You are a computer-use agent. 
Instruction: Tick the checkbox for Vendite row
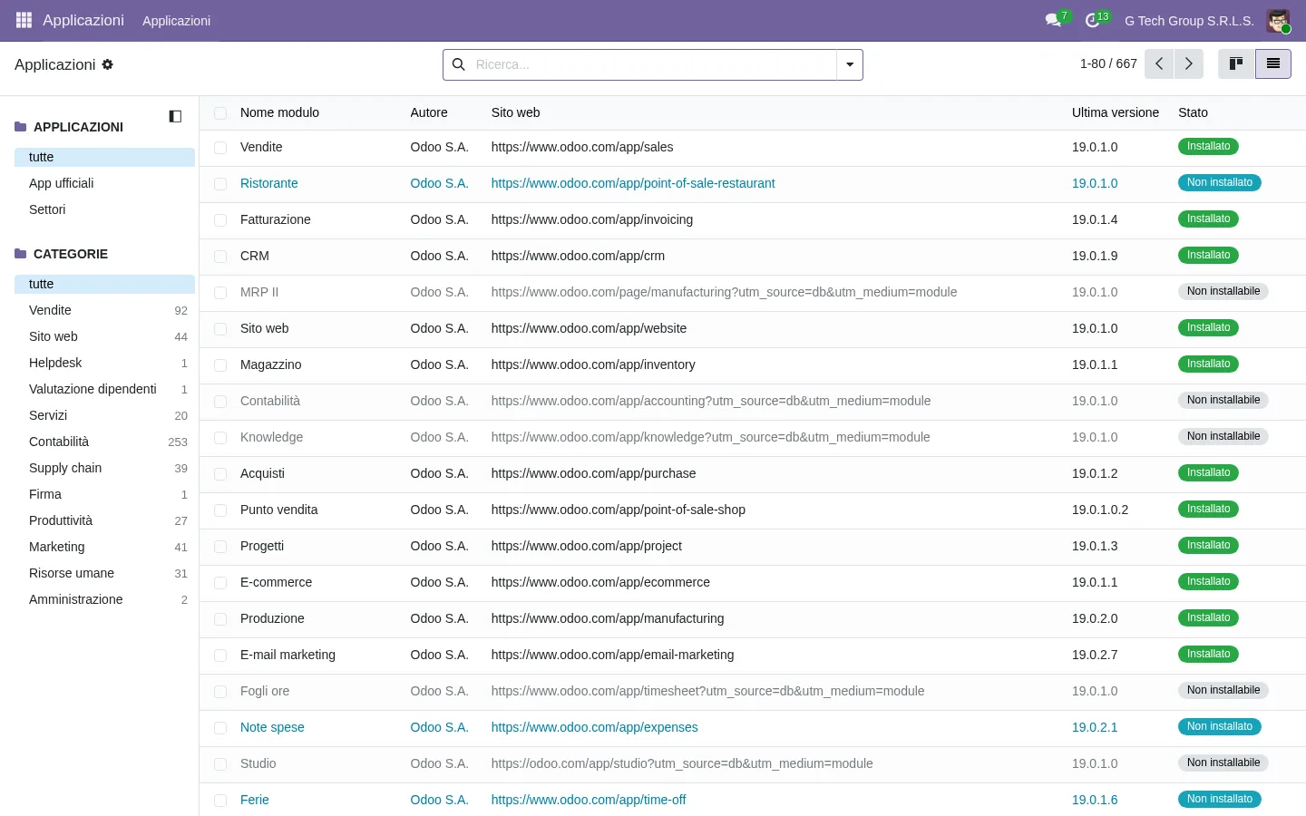click(220, 148)
